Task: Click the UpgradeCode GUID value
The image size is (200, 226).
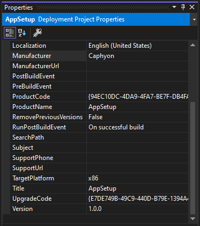Action: tap(137, 199)
